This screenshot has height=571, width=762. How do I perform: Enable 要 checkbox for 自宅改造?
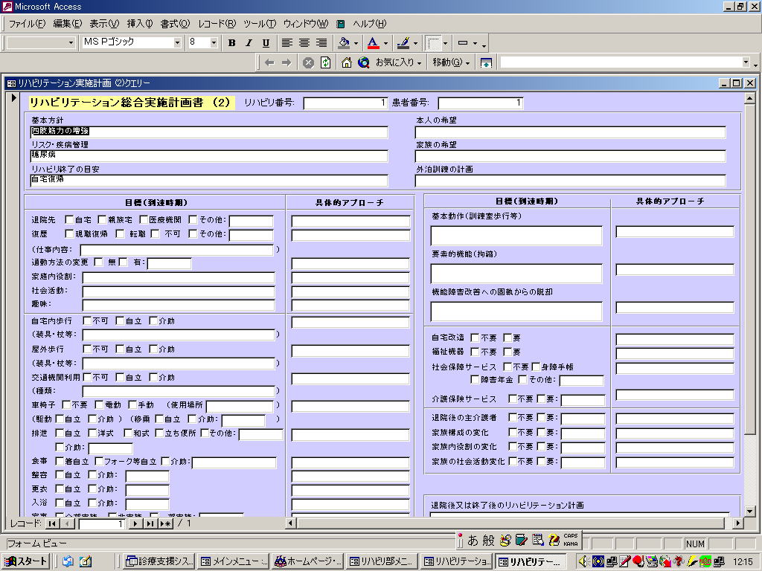(x=508, y=338)
